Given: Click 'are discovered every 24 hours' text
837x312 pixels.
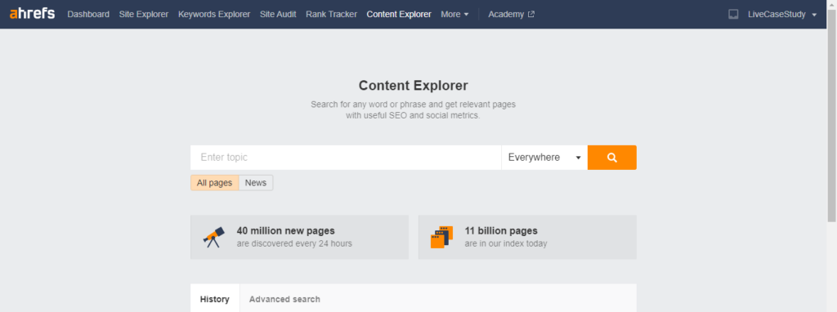Looking at the screenshot, I should point(294,243).
